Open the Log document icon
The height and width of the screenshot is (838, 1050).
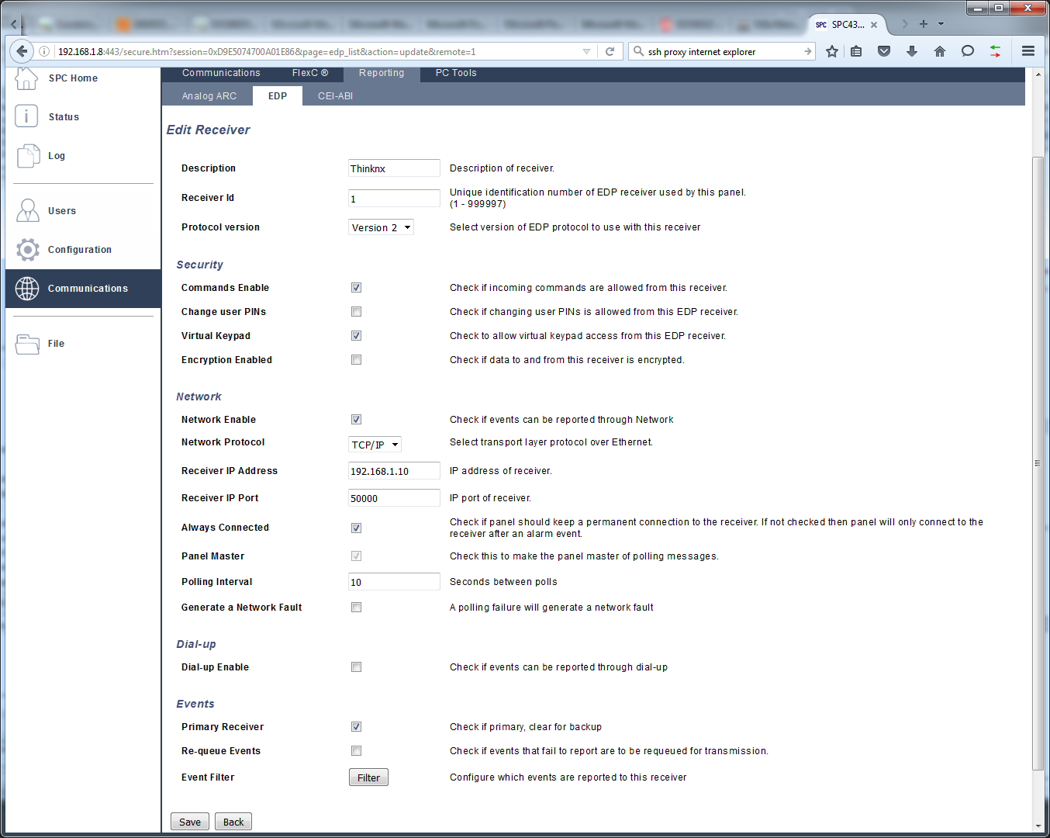coord(28,156)
